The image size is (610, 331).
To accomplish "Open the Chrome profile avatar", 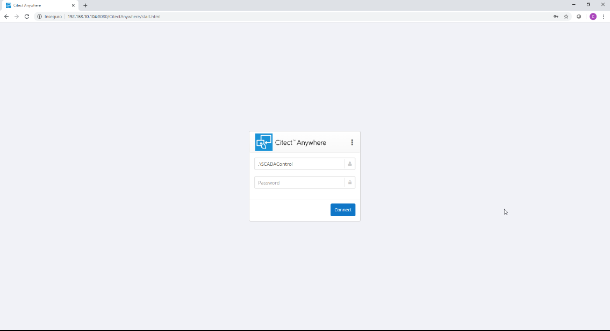I will (x=593, y=17).
